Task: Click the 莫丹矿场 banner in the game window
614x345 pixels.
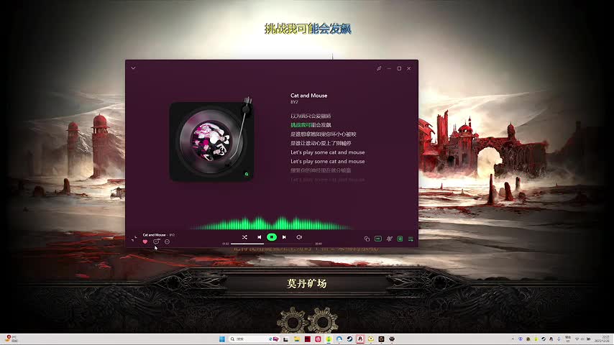Action: 306,283
